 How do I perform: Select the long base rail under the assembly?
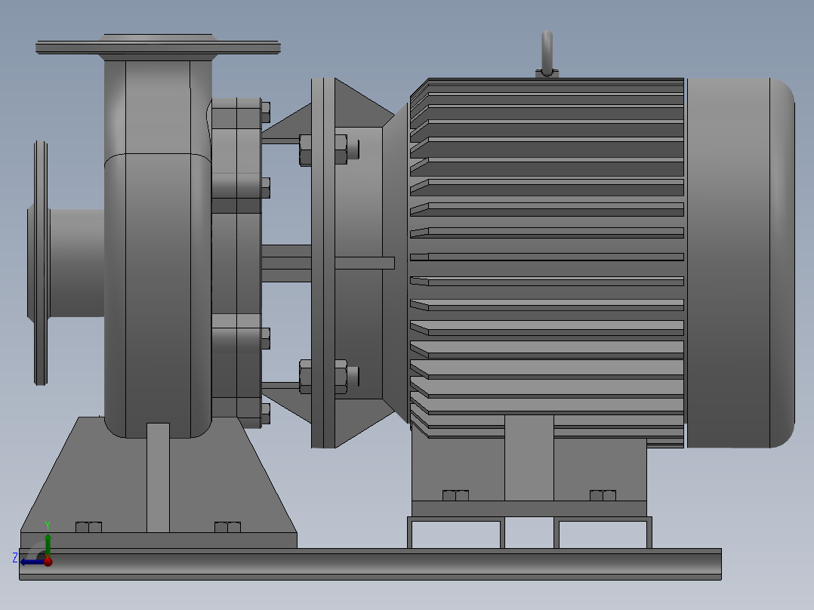pyautogui.click(x=370, y=564)
